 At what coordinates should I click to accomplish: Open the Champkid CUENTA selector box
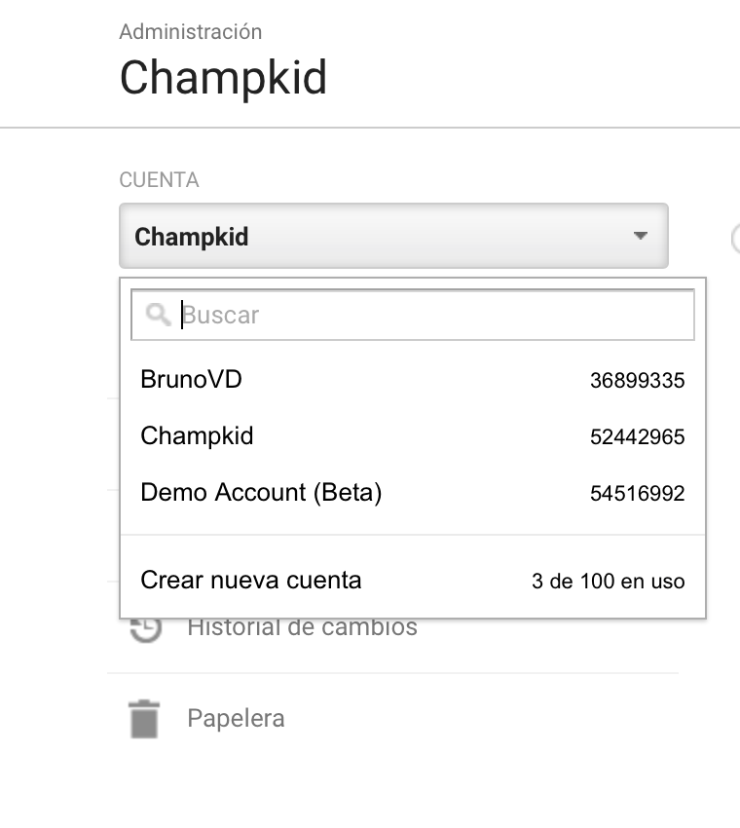[x=393, y=236]
